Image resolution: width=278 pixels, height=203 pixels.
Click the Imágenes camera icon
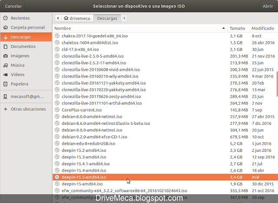[x=6, y=56]
